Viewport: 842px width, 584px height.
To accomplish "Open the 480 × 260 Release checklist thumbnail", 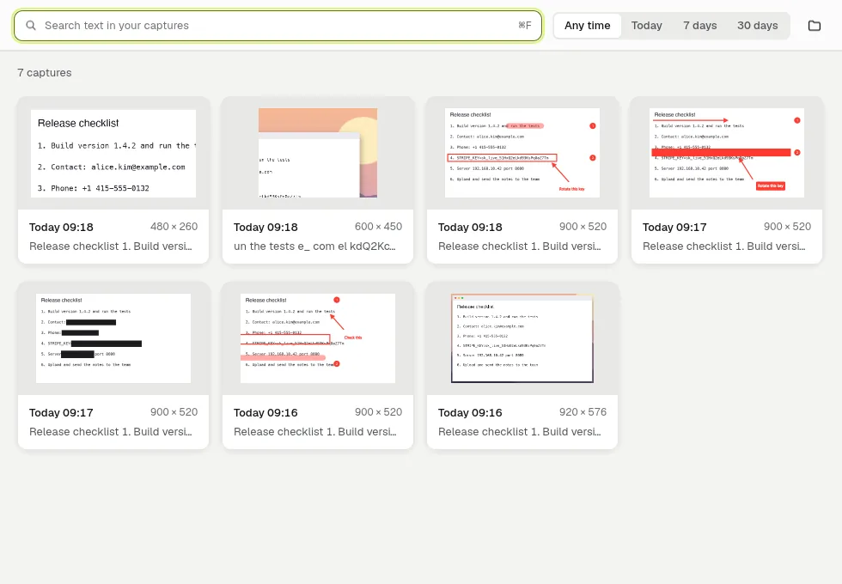I will point(113,154).
